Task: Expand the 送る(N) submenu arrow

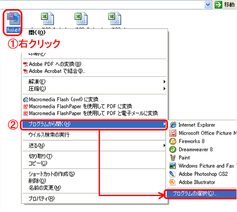Action: (164, 145)
